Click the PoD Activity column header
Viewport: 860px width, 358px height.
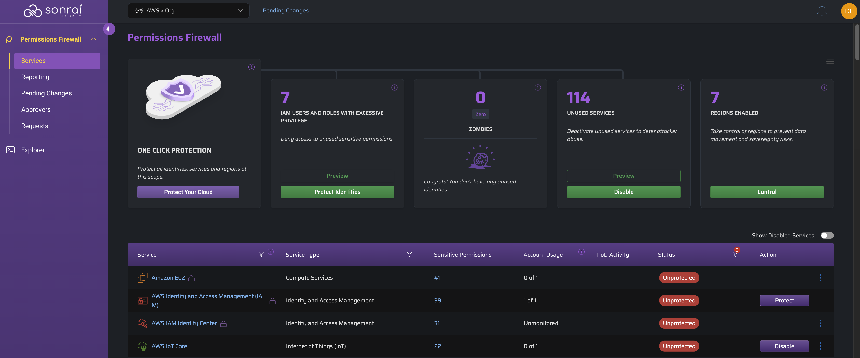613,255
